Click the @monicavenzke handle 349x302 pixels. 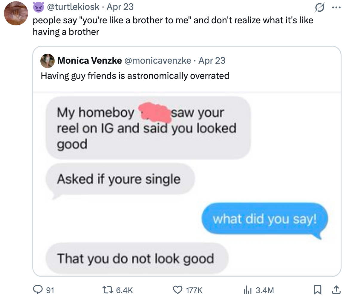click(157, 61)
